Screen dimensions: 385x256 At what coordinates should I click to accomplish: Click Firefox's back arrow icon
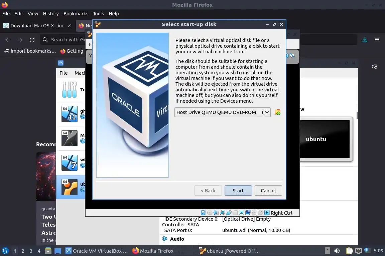8,40
